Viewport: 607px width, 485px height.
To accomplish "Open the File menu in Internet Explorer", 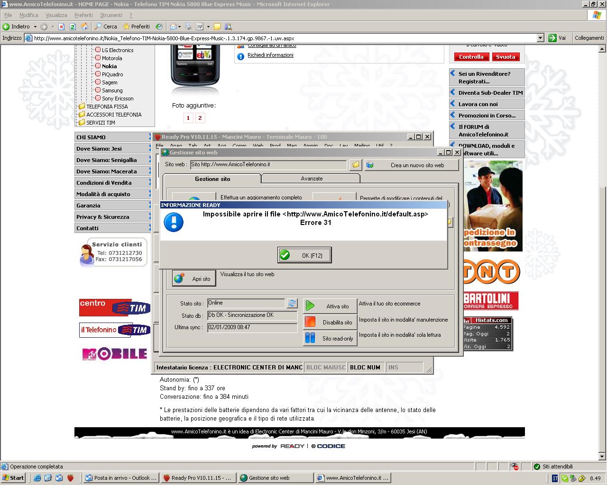I will pyautogui.click(x=8, y=15).
